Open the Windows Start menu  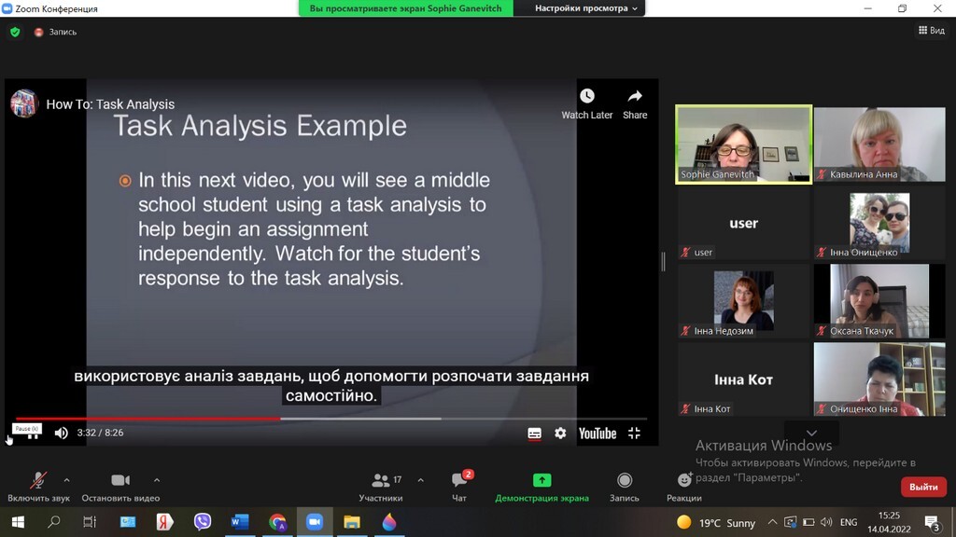click(18, 522)
